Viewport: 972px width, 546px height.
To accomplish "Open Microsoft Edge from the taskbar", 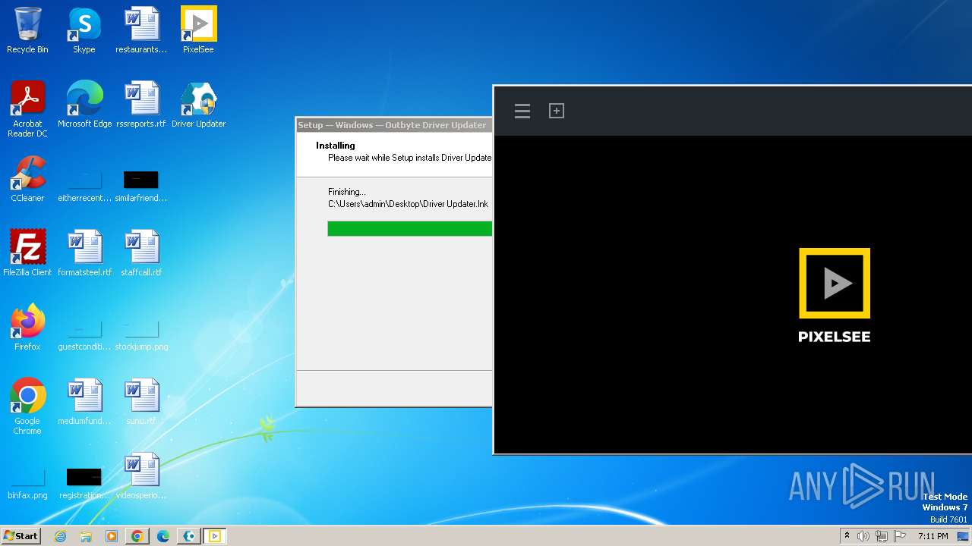I will click(163, 536).
